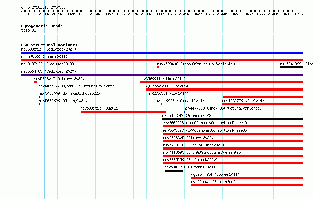Click the nsv5898015 (Almarri2020) label
313x199 pixels.
[59, 79]
